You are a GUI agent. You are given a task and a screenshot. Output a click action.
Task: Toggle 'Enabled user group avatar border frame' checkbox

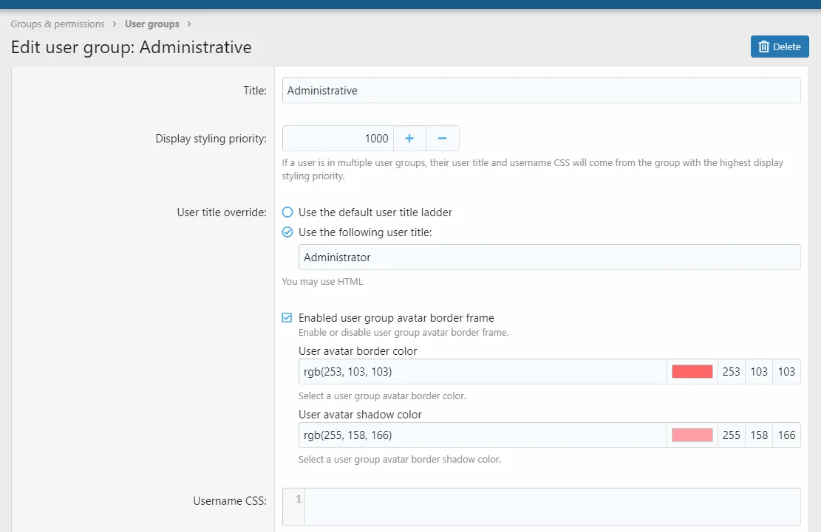pos(287,318)
